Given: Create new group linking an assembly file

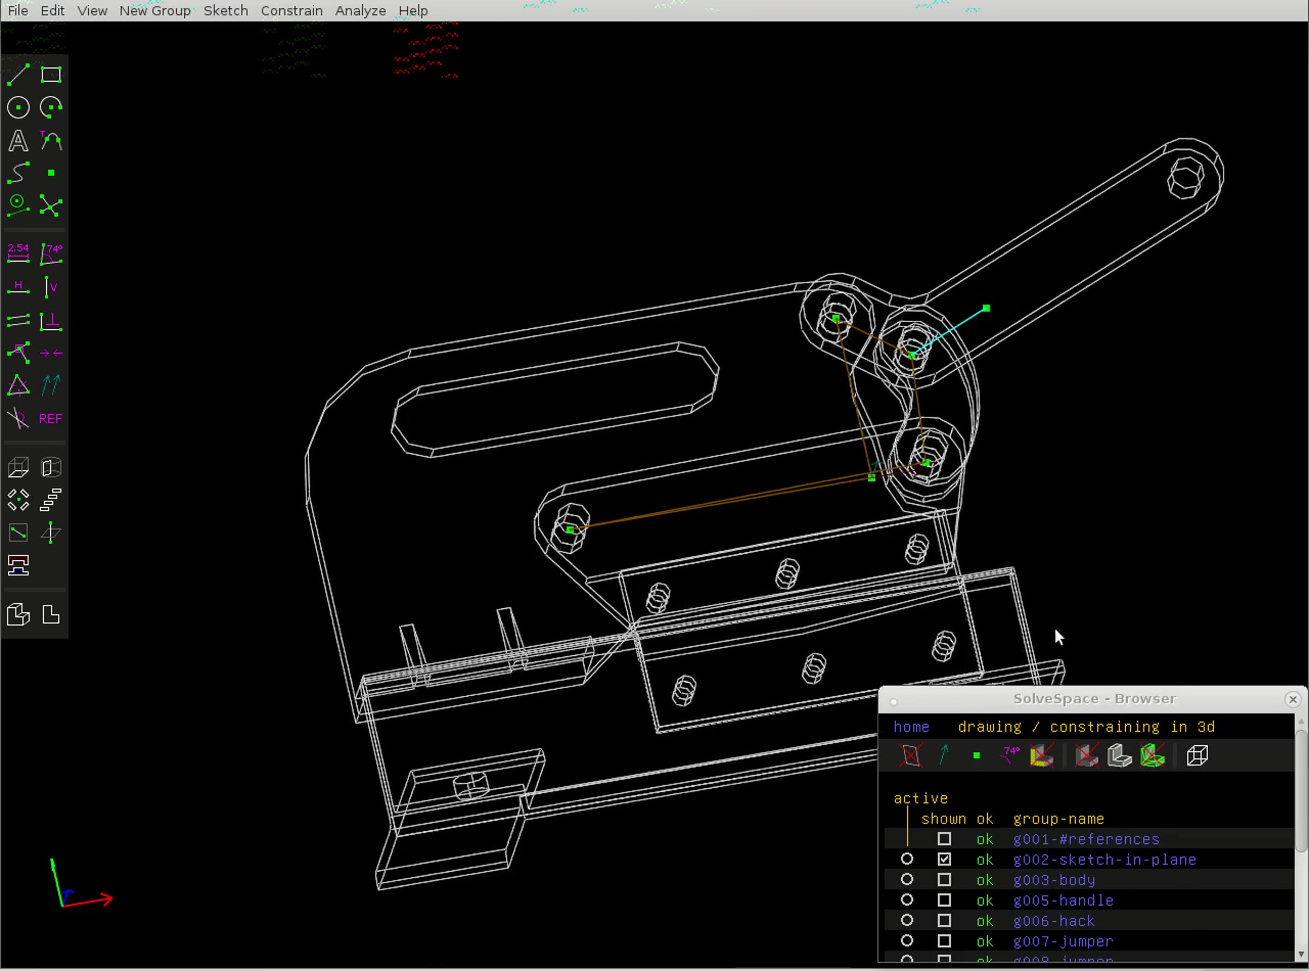Looking at the screenshot, I should (18, 565).
